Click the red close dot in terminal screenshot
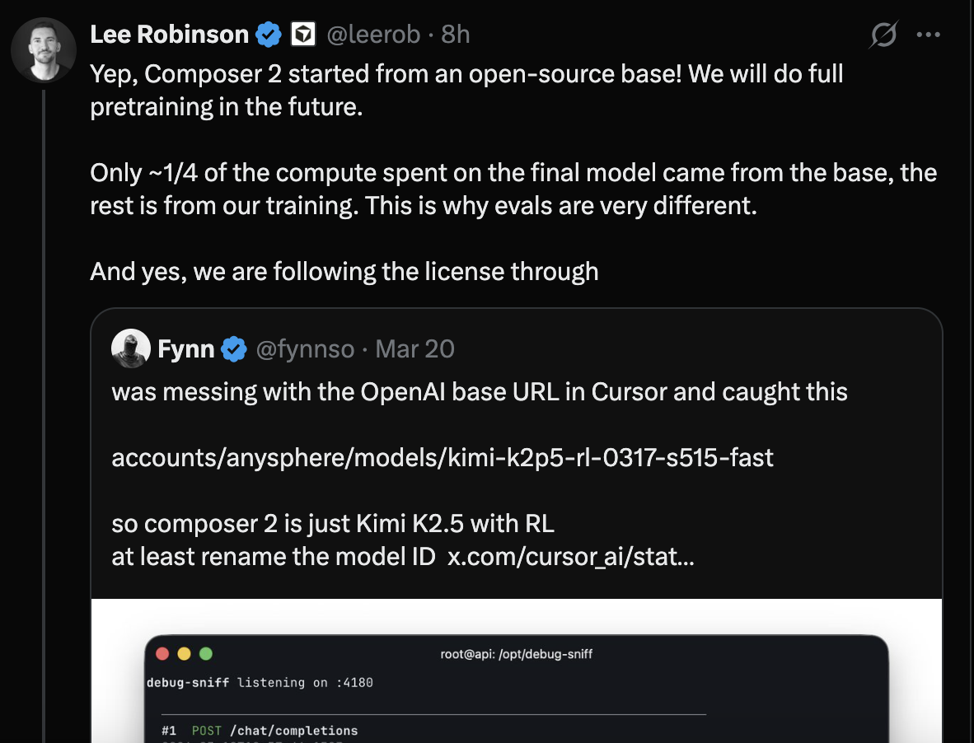The image size is (974, 743). pos(162,654)
